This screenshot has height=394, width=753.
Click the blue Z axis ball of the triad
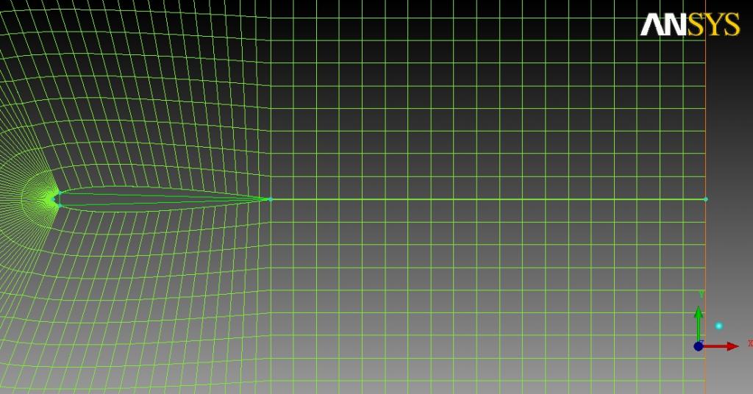coord(699,346)
